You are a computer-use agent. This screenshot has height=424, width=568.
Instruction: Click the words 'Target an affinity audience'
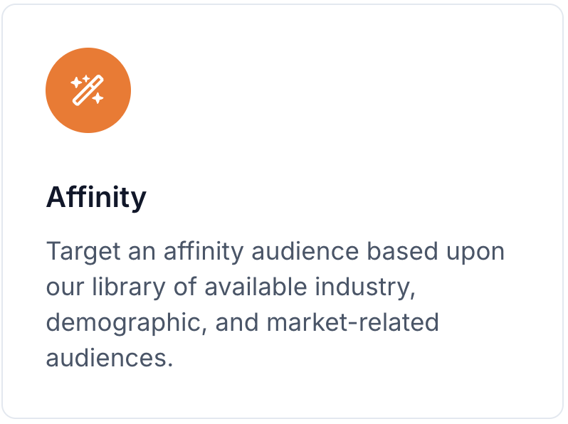pos(202,251)
